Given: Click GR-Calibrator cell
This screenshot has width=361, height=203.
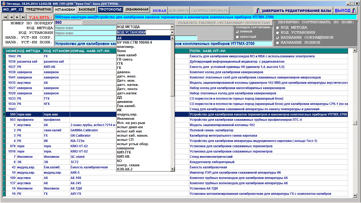Looking at the screenshot, I should point(93,136).
